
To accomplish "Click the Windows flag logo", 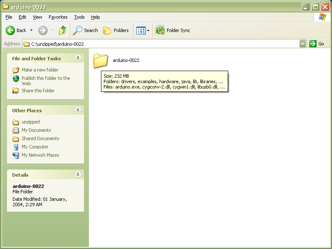I will (322, 17).
